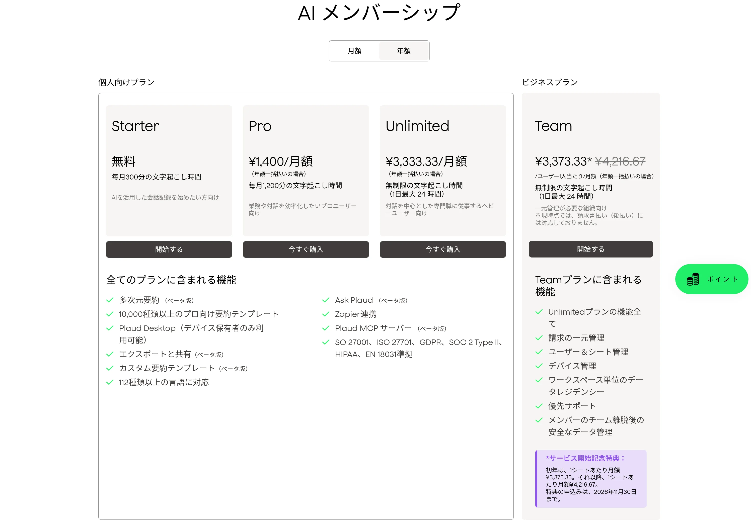
Task: Click checkmark beside ワークスペース単位のデータレジデンシー
Action: point(539,380)
